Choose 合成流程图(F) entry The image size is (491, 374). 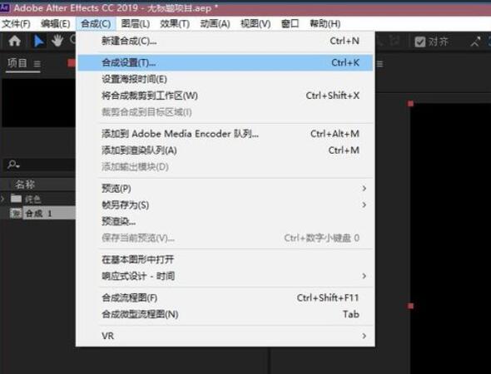[x=226, y=298]
